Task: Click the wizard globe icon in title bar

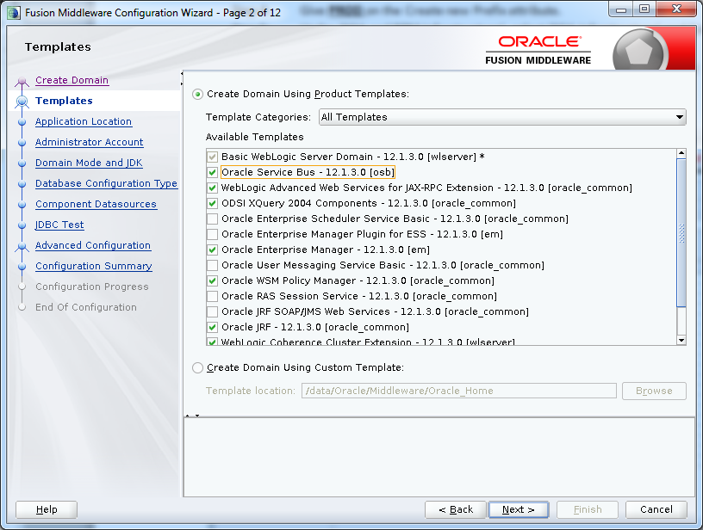Action: pos(13,13)
